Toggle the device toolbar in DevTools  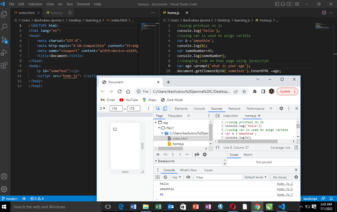coord(165,109)
